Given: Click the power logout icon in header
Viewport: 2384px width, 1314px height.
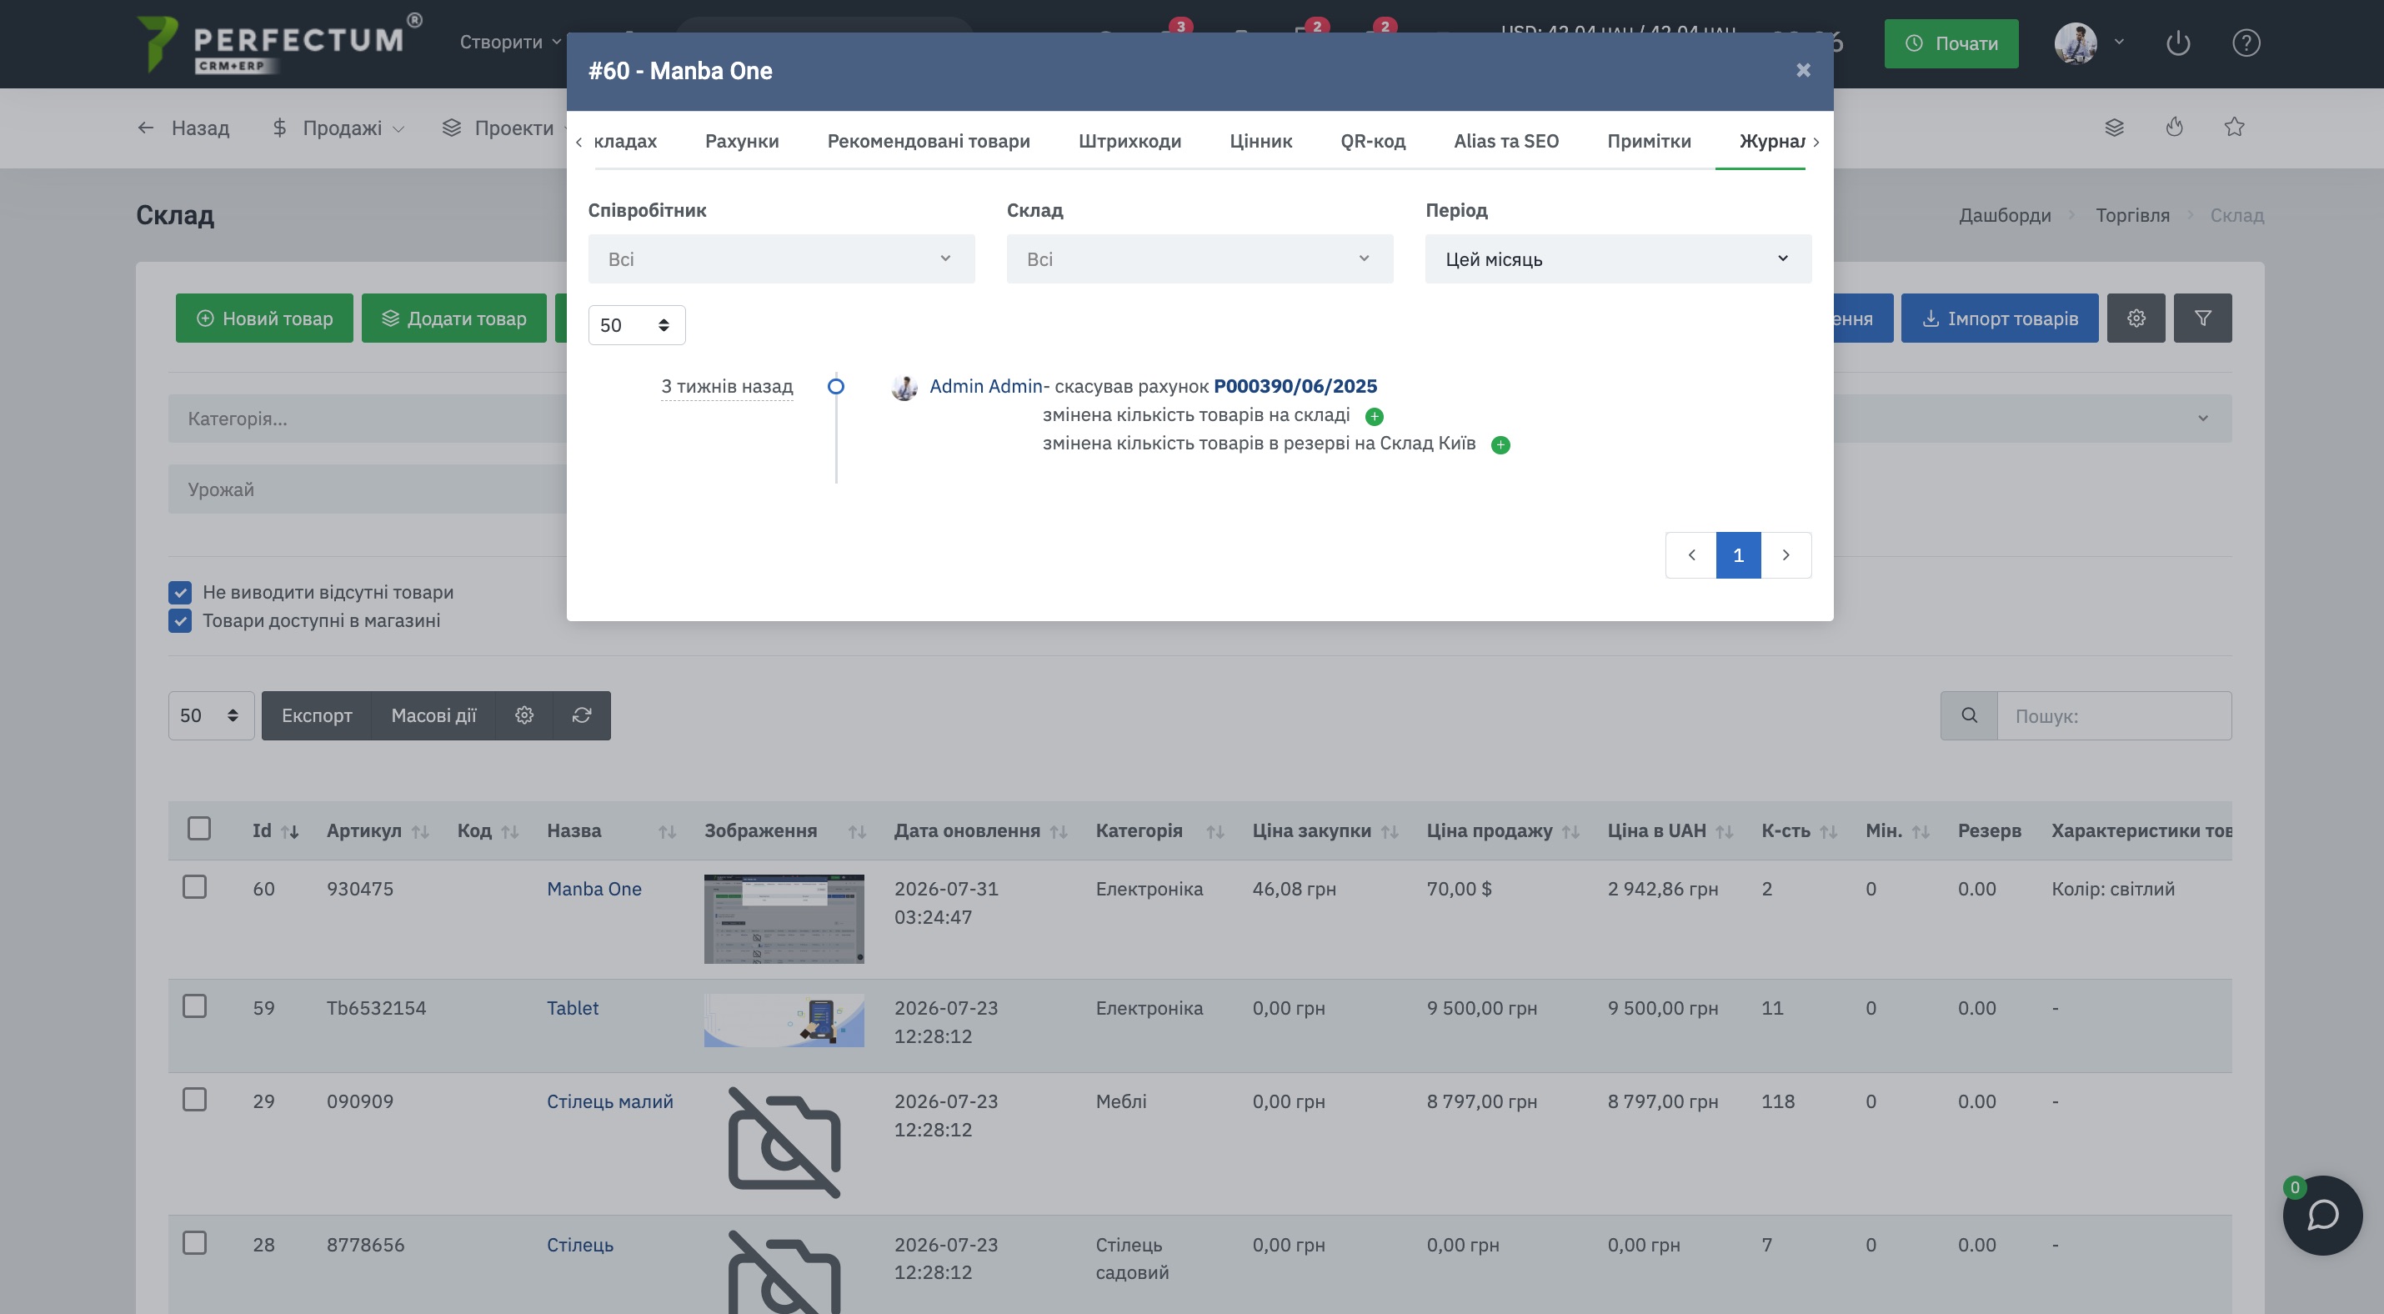Looking at the screenshot, I should point(2177,43).
